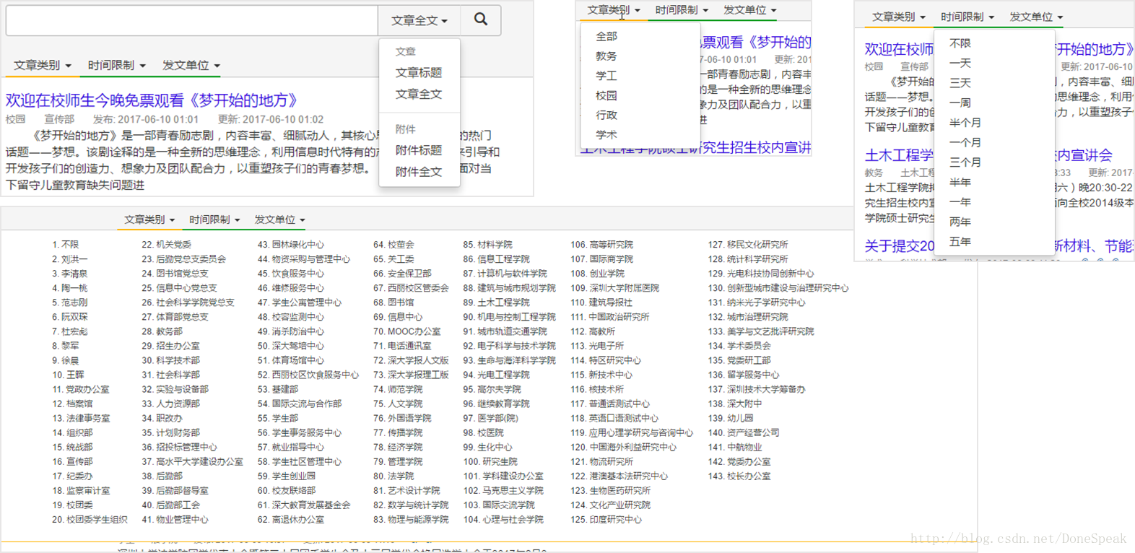This screenshot has height=553, width=1135.
Task: Choose unit 1. 不限 in publisher list
Action: (66, 245)
